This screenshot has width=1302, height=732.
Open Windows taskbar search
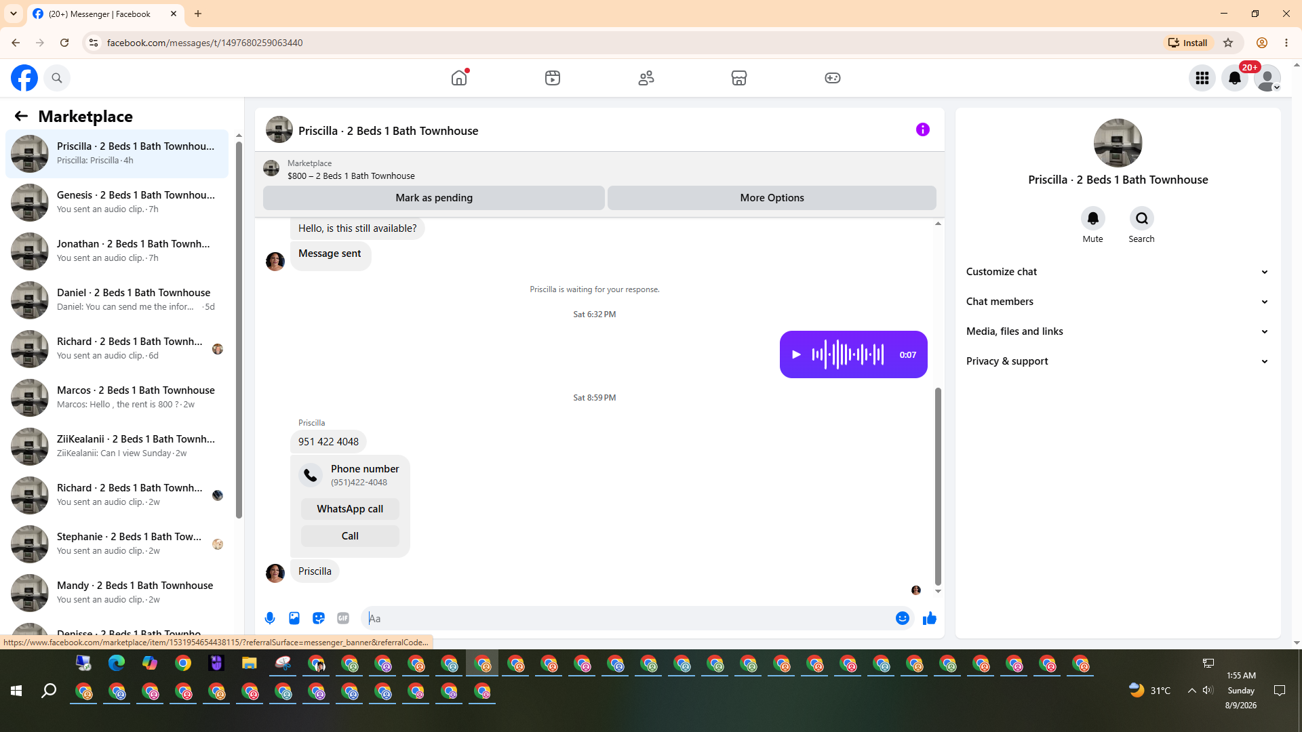click(49, 691)
